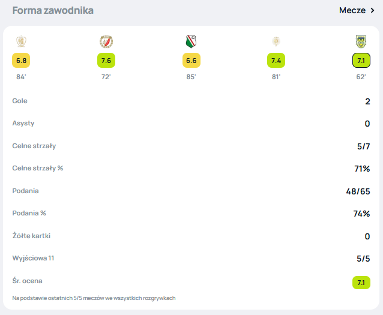
Task: Click the Żółte kartki row label
Action: [31, 236]
